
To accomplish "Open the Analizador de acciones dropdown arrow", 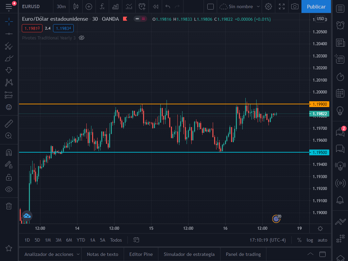I will [78, 254].
